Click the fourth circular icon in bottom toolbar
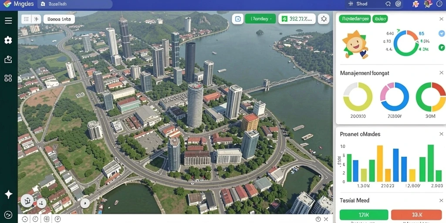 click(58, 219)
